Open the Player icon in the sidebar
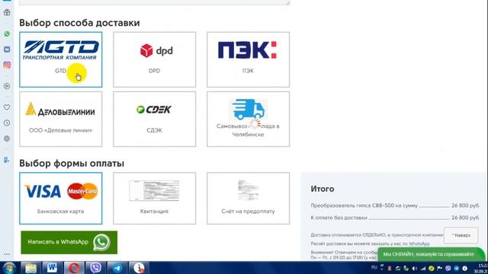The width and height of the screenshot is (488, 274). 7,86
